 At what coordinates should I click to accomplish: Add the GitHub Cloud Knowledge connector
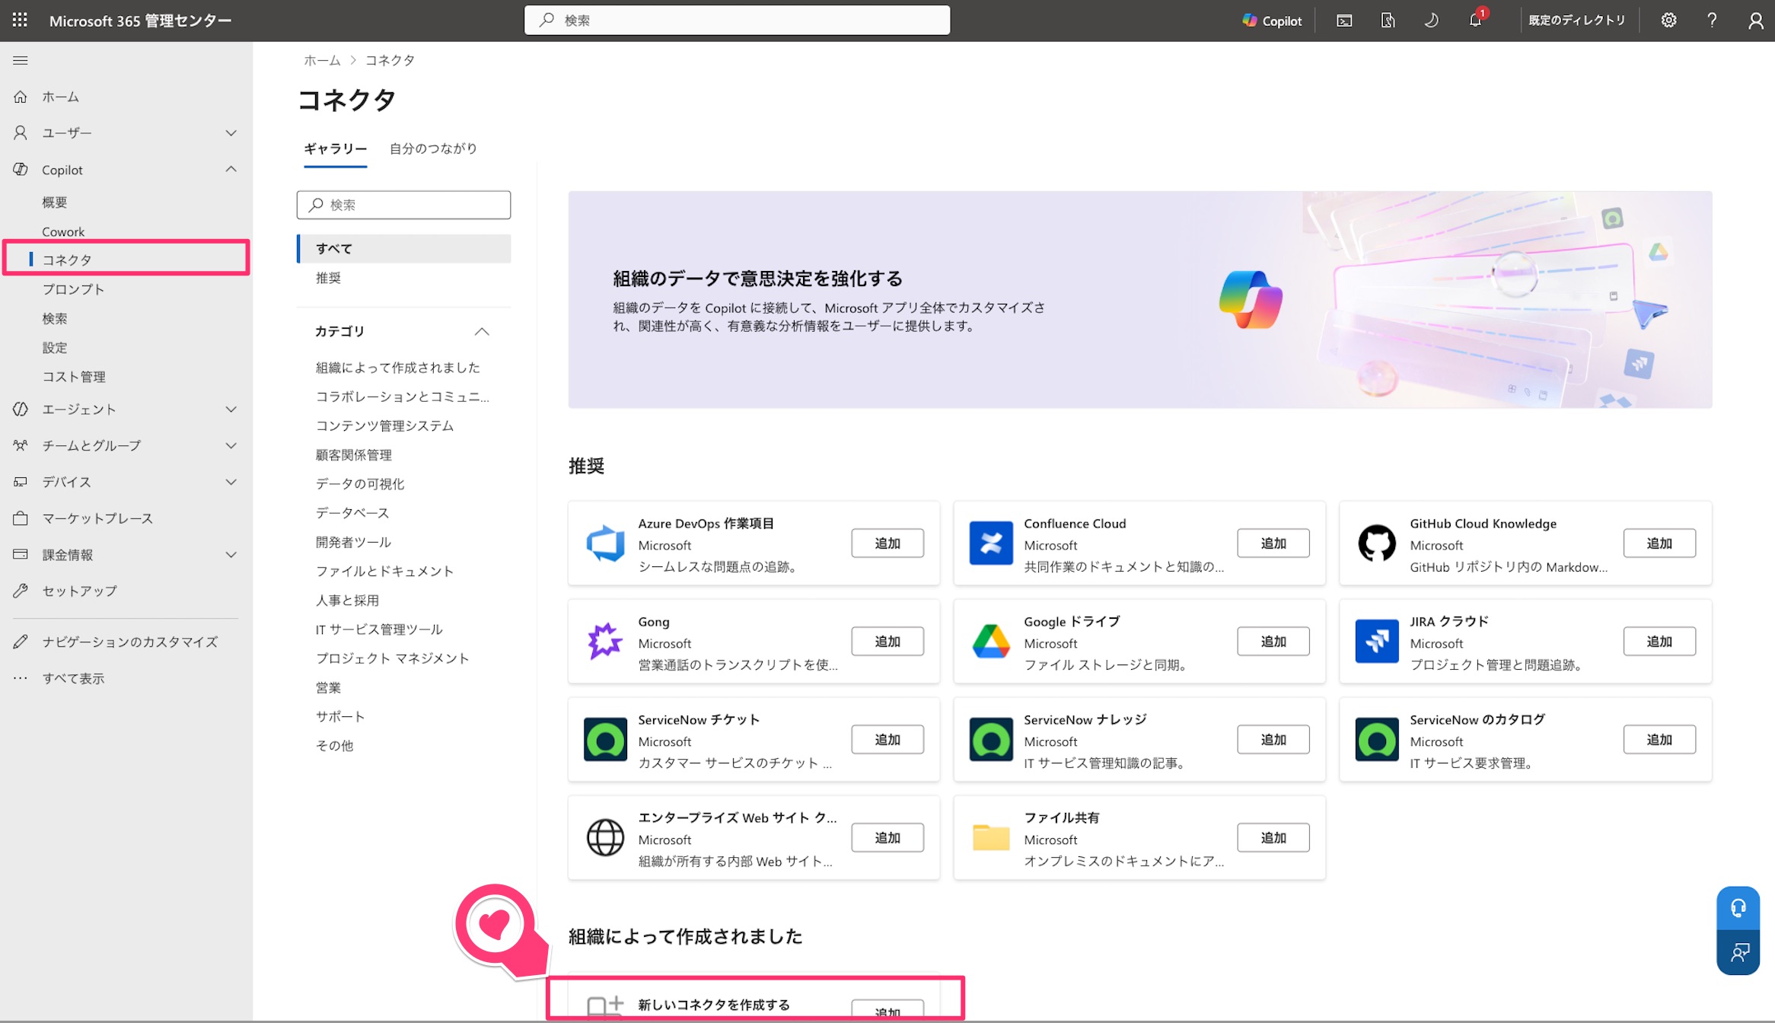tap(1659, 543)
